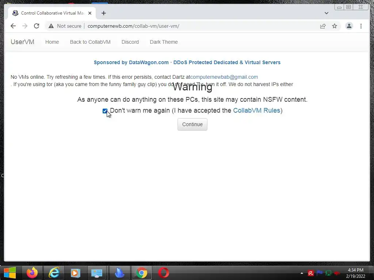This screenshot has height=280, width=374.
Task: Open the network tray icon
Action: tap(328, 273)
